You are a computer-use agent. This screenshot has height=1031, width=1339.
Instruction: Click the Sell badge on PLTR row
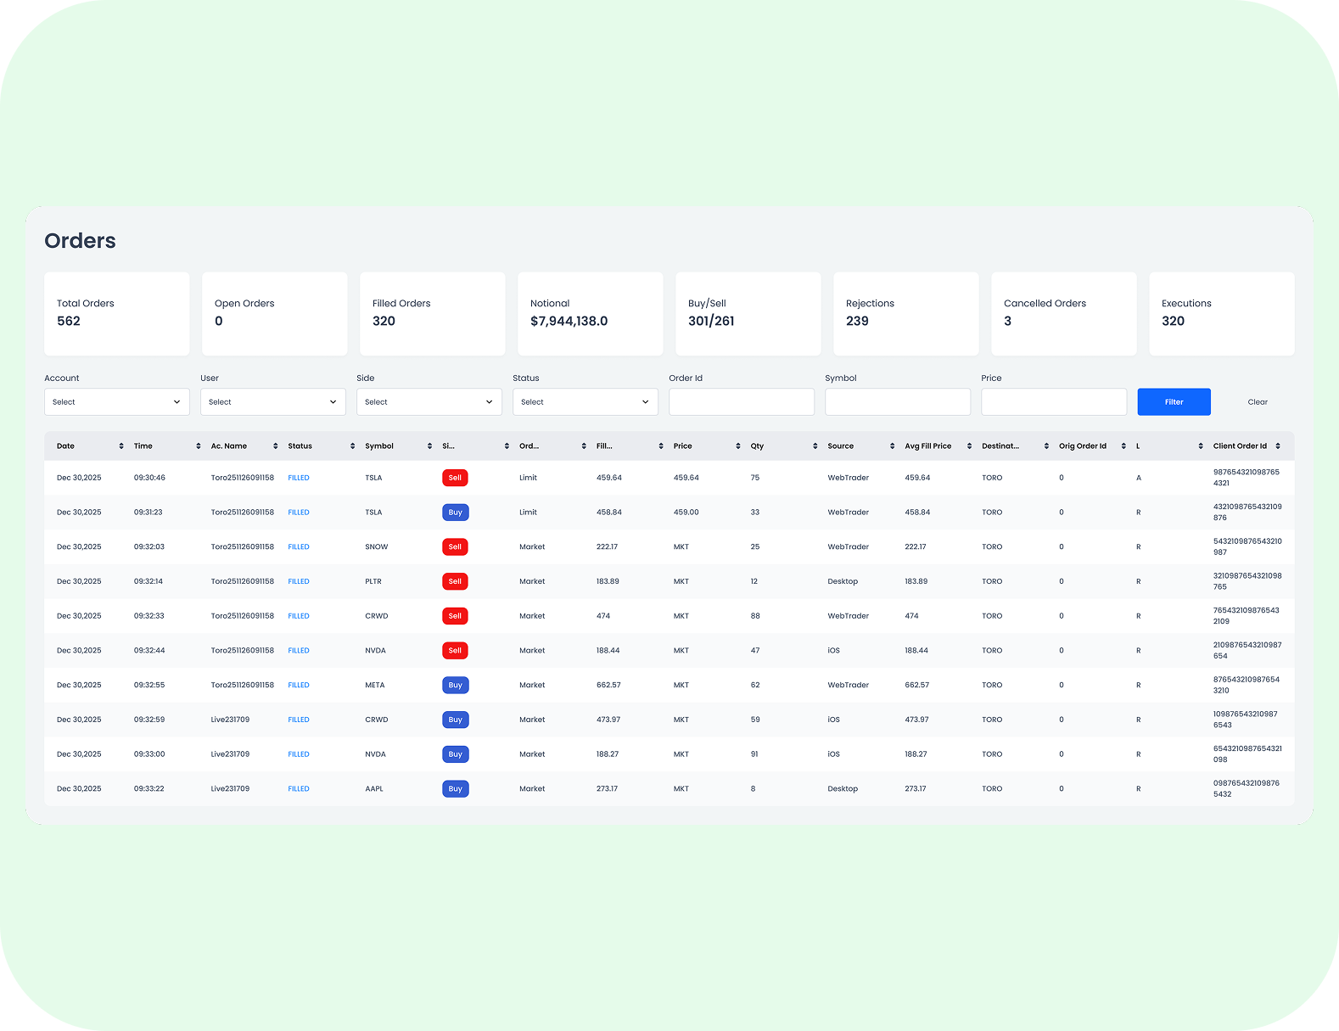tap(455, 582)
